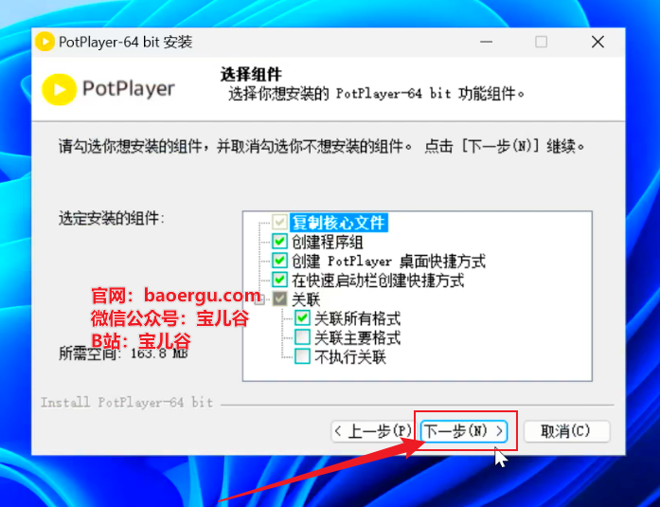Select the 创建程序组 label
This screenshot has width=660, height=507.
327,242
